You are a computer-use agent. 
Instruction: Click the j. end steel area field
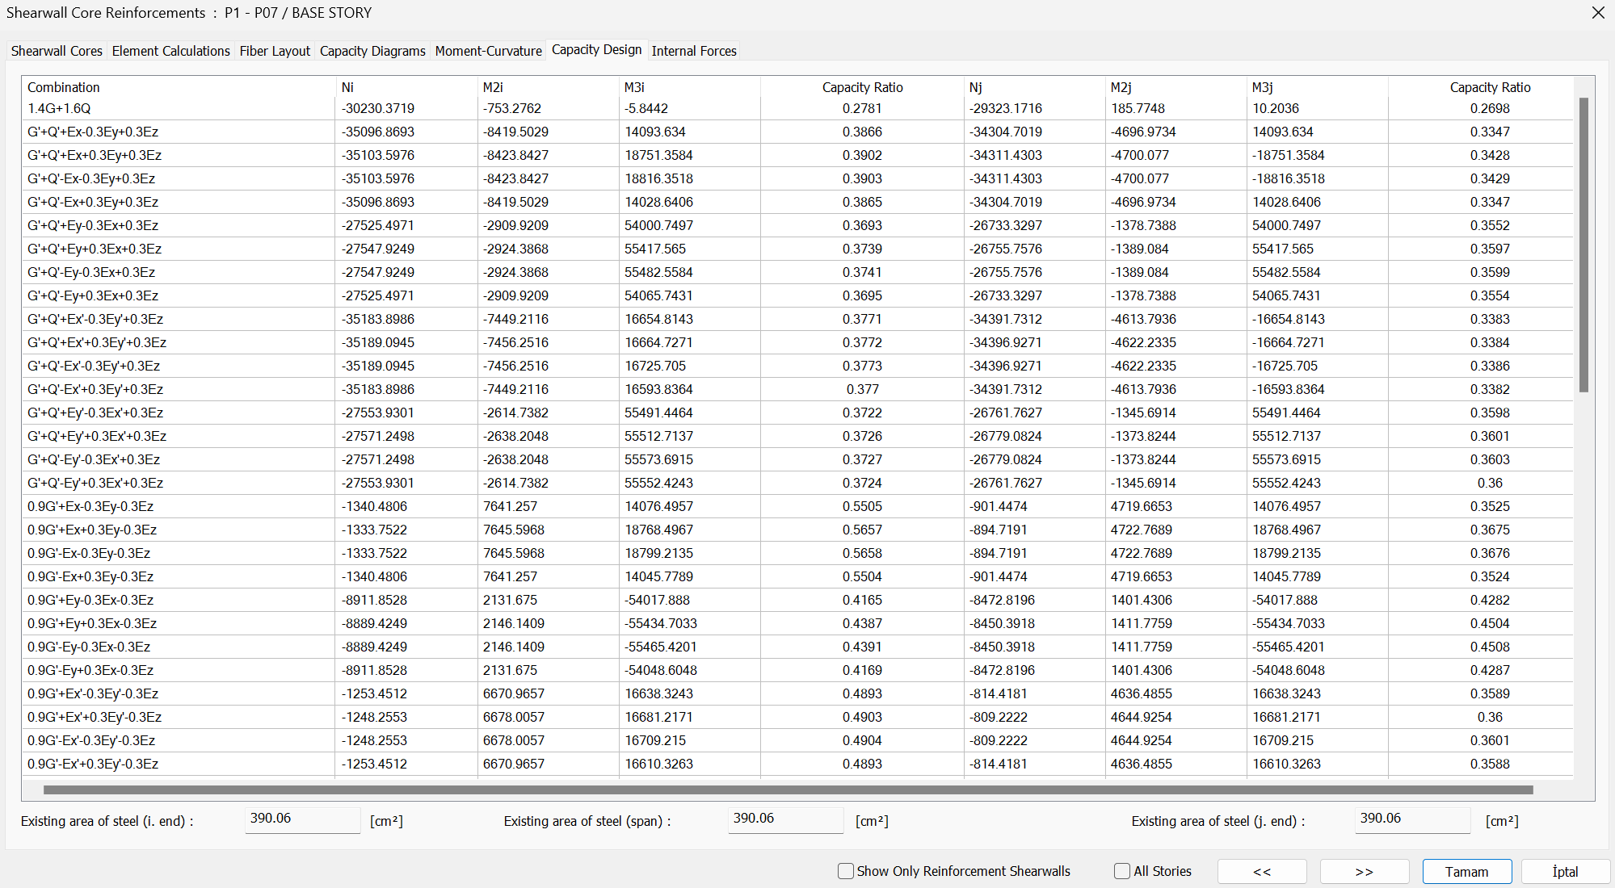click(1412, 819)
